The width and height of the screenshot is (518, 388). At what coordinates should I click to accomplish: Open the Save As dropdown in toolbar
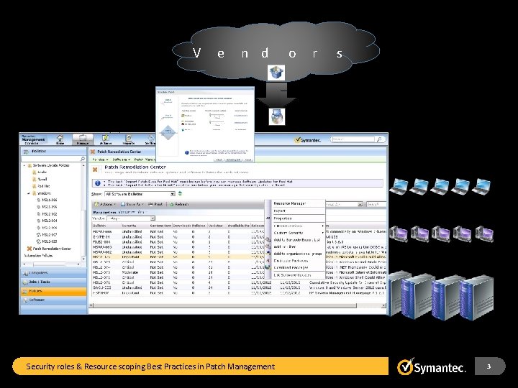click(132, 204)
